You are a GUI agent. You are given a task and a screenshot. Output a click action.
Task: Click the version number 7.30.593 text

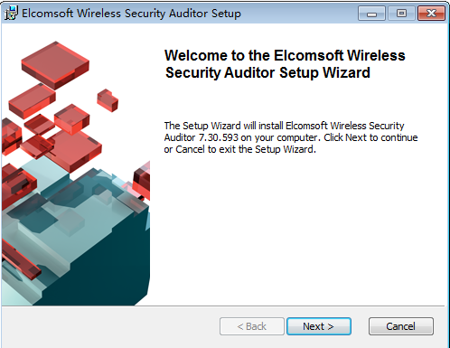219,137
